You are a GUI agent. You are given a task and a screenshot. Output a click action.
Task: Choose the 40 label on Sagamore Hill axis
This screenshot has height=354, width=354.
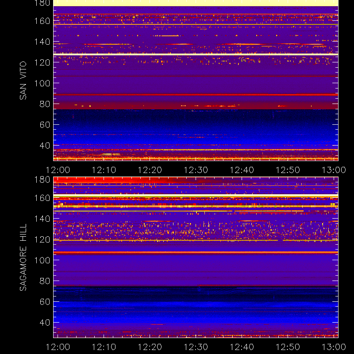tap(45, 323)
